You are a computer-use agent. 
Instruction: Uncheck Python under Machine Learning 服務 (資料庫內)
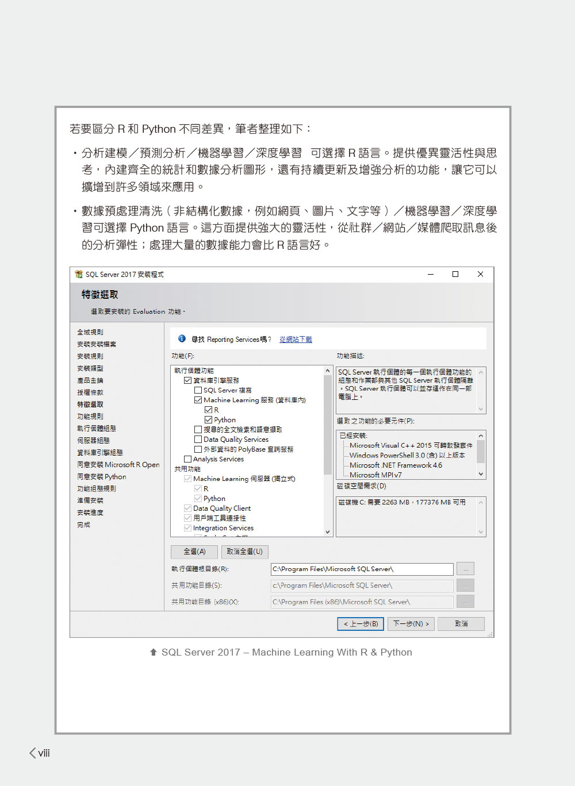[x=208, y=419]
